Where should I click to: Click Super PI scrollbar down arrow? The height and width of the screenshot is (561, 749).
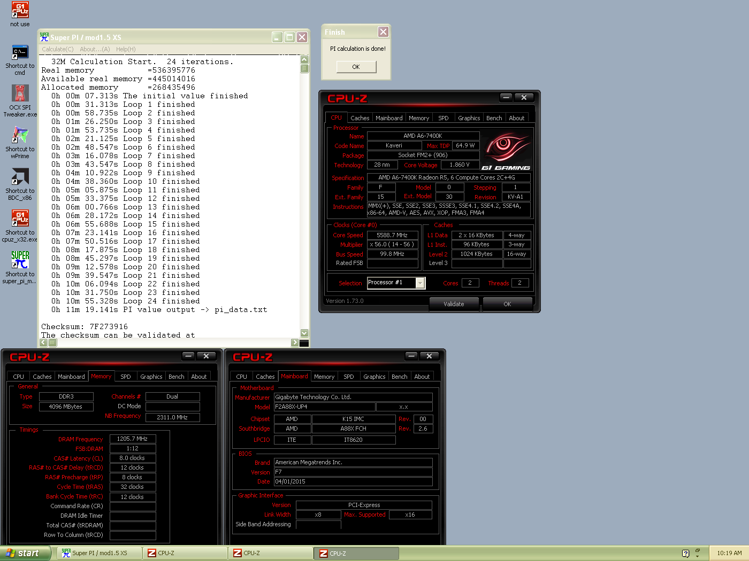pos(304,333)
